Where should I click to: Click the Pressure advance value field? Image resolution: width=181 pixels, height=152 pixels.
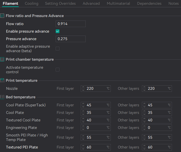[x=70, y=39]
